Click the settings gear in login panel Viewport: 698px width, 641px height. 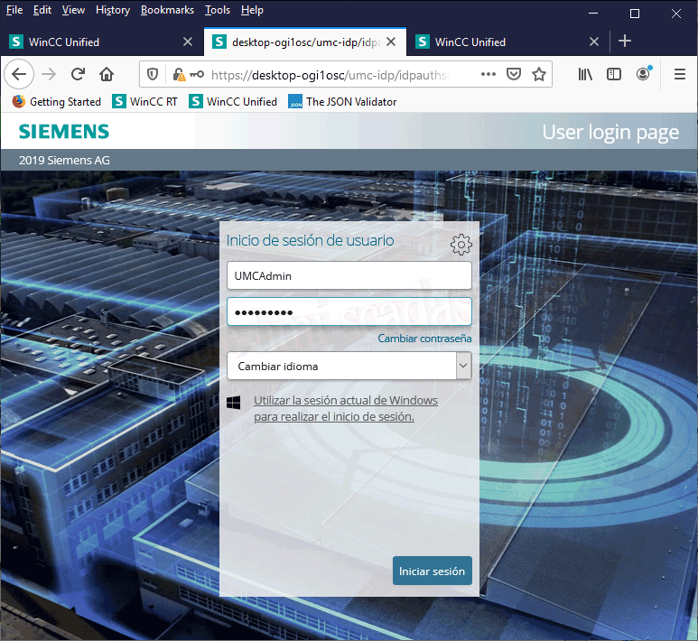click(x=461, y=244)
